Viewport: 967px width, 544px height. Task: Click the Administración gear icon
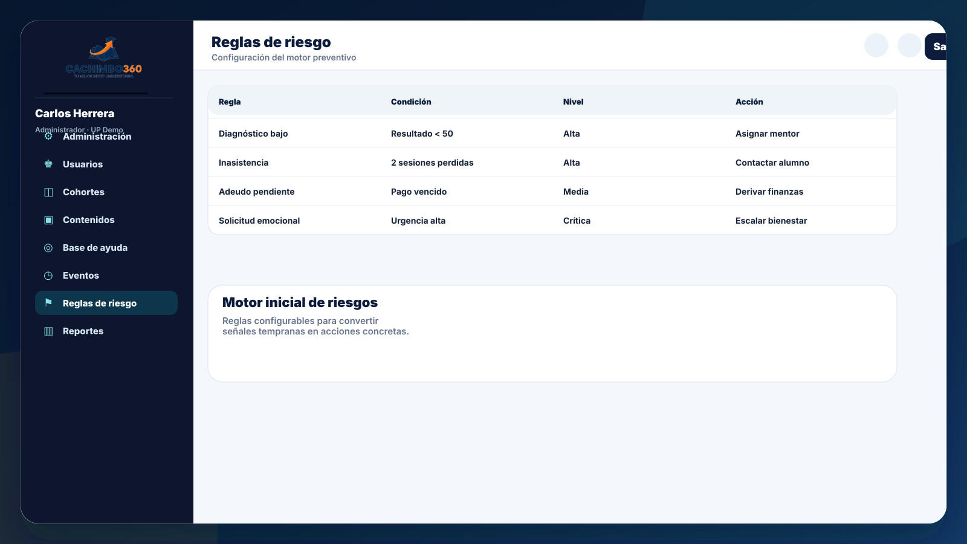tap(48, 137)
